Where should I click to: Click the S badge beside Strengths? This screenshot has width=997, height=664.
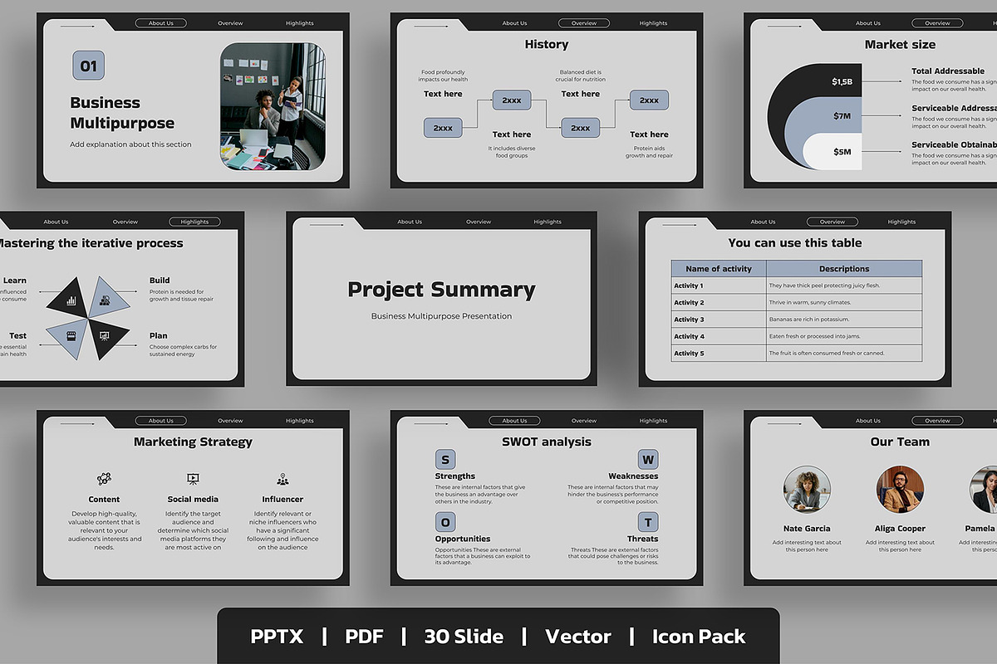click(445, 460)
